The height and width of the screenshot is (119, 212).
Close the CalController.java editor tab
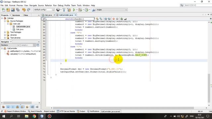coord(76,15)
